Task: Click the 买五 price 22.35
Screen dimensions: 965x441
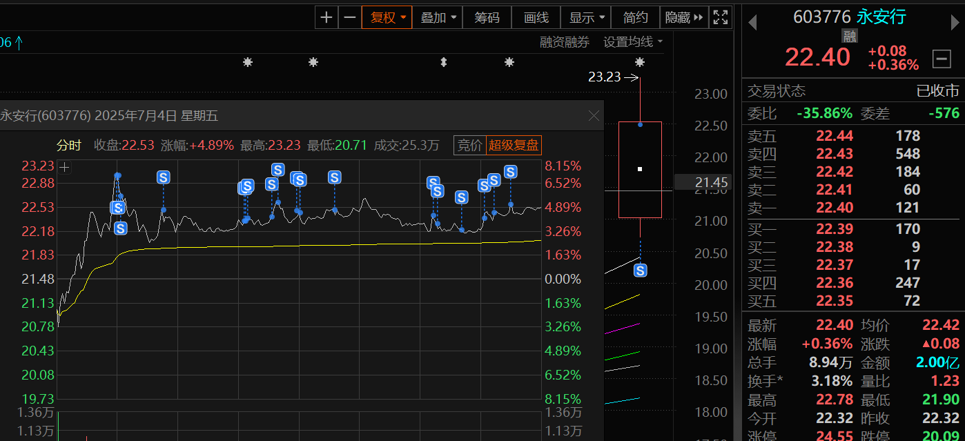Action: coord(835,301)
